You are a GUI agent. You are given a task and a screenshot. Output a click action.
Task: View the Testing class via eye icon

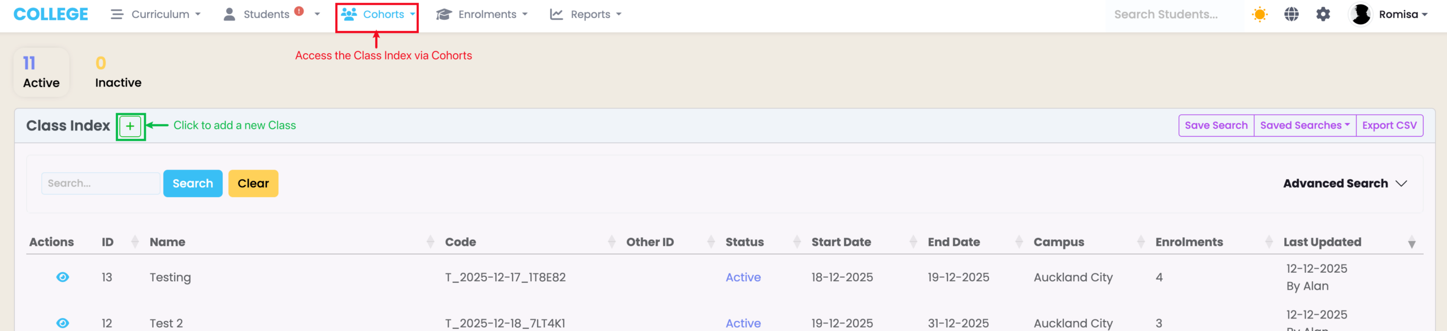(x=63, y=277)
